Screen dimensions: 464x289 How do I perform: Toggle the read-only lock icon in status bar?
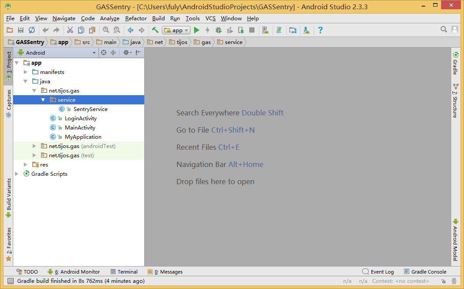click(443, 281)
